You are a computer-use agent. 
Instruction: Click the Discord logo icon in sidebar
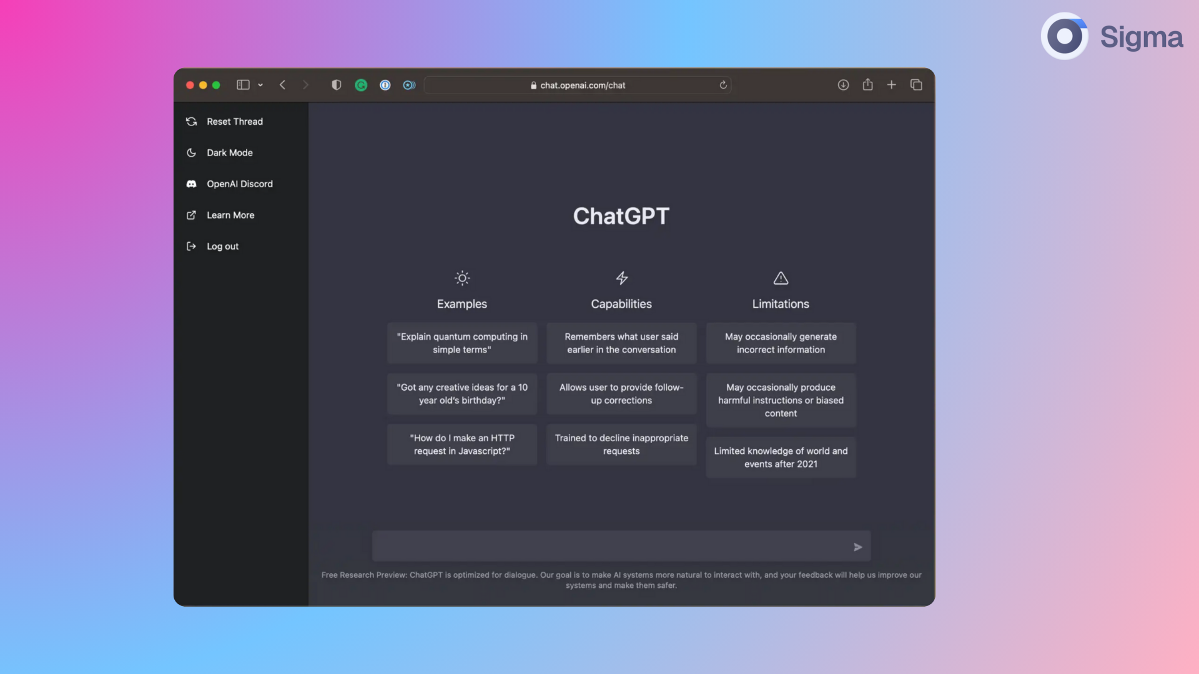pyautogui.click(x=191, y=184)
